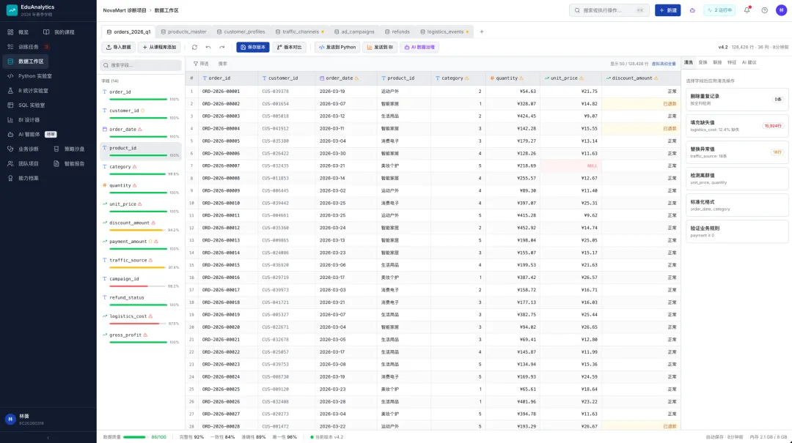Switch to the products_master tab
This screenshot has height=443, width=792.
click(184, 31)
